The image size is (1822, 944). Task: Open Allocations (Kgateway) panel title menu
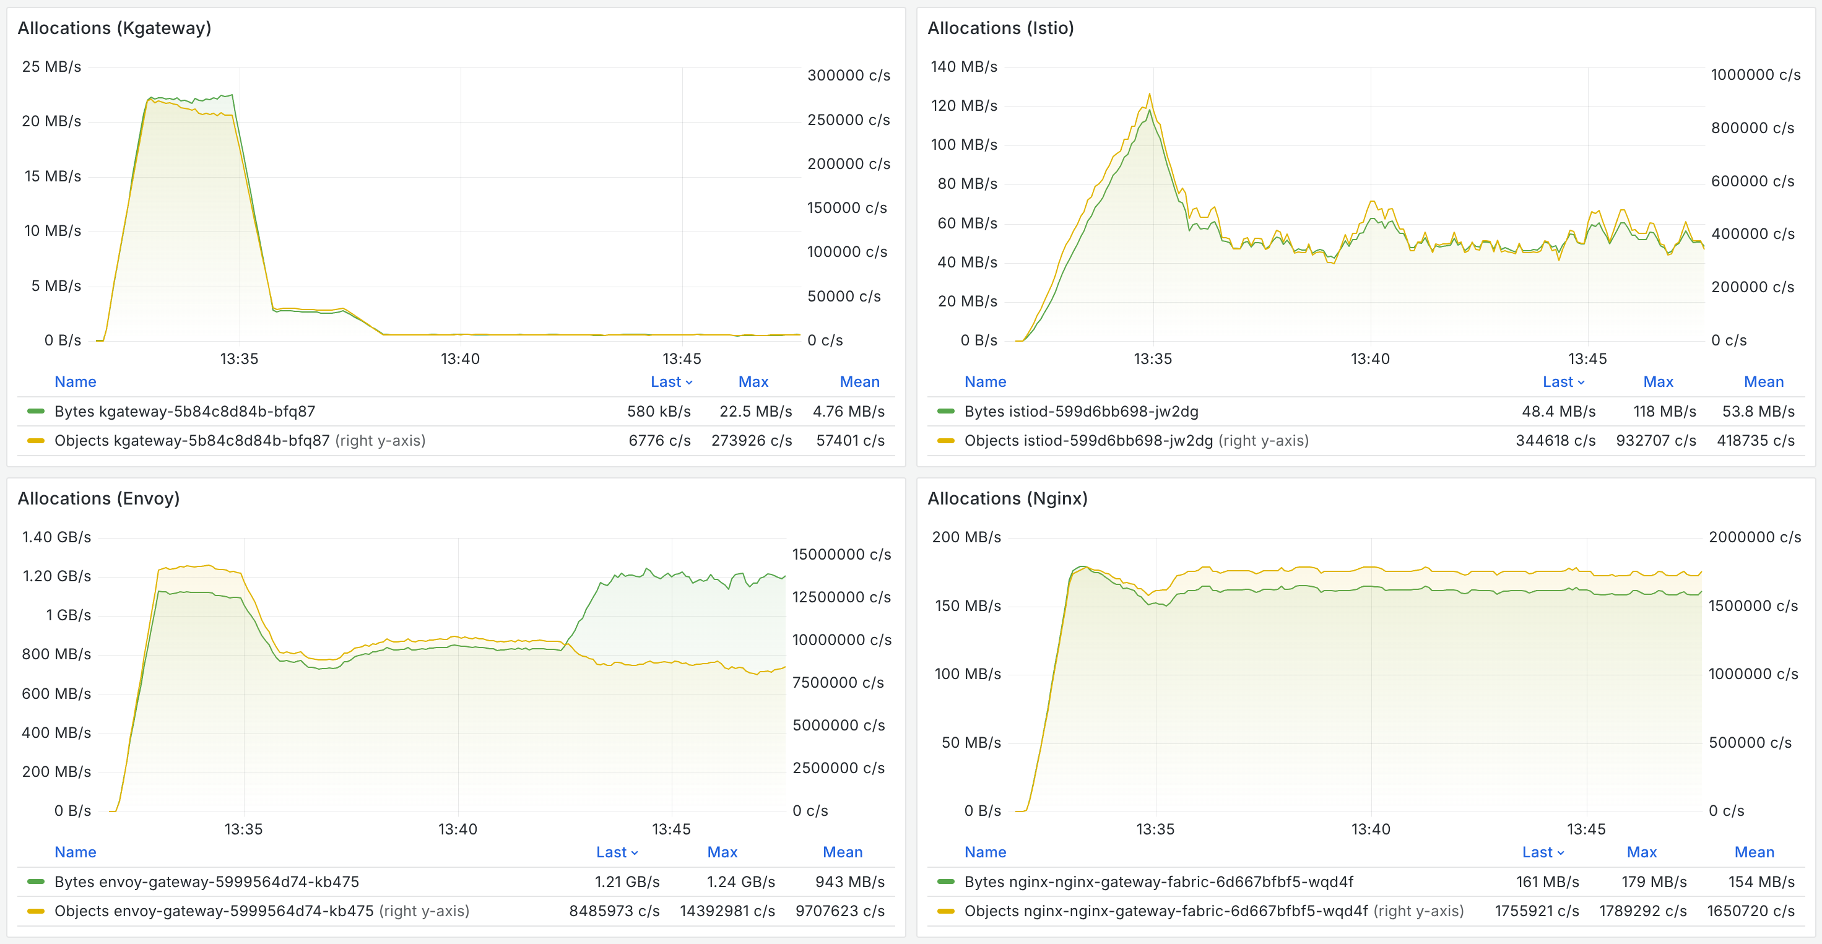[114, 28]
